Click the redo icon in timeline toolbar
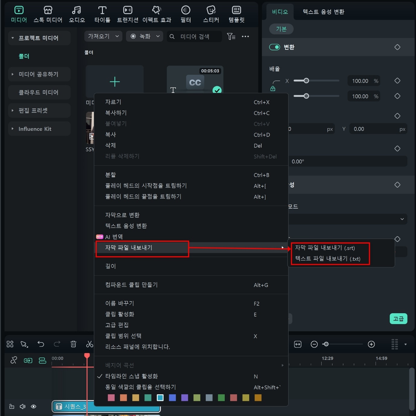416x416 pixels. coord(57,344)
